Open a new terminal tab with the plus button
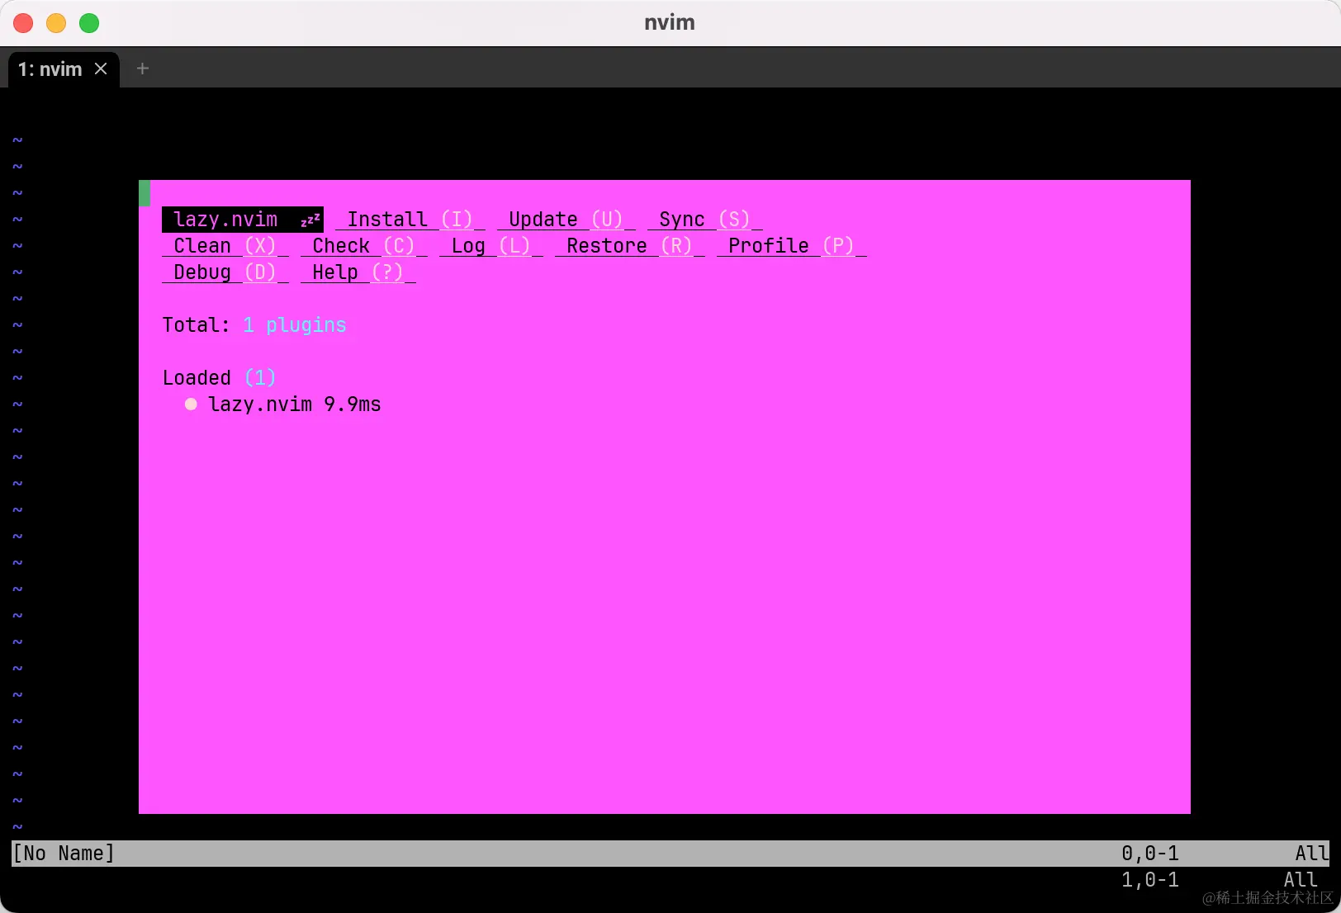 [142, 69]
